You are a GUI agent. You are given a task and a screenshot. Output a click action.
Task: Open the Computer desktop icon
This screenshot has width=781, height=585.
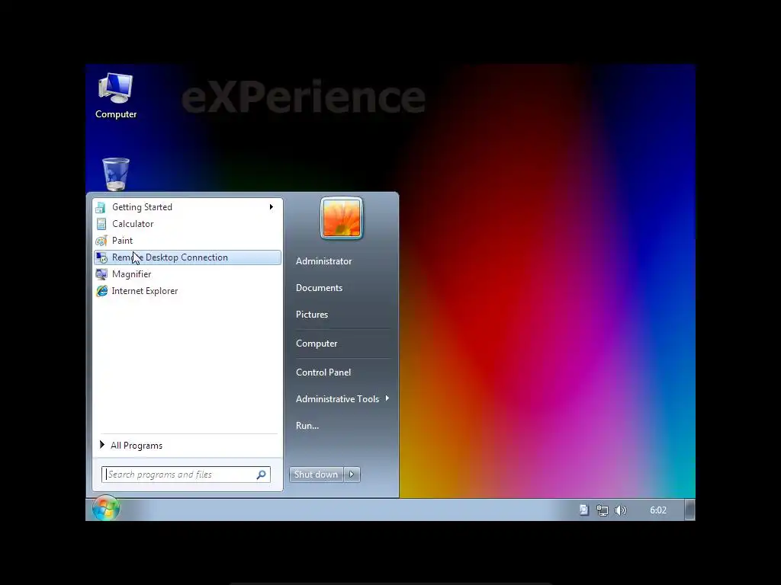click(116, 96)
